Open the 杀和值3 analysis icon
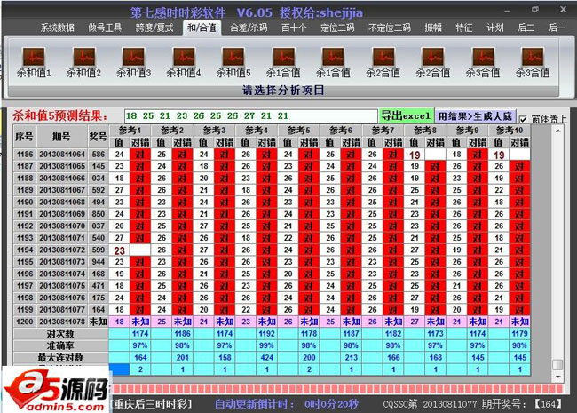577x413 pixels. tap(133, 62)
